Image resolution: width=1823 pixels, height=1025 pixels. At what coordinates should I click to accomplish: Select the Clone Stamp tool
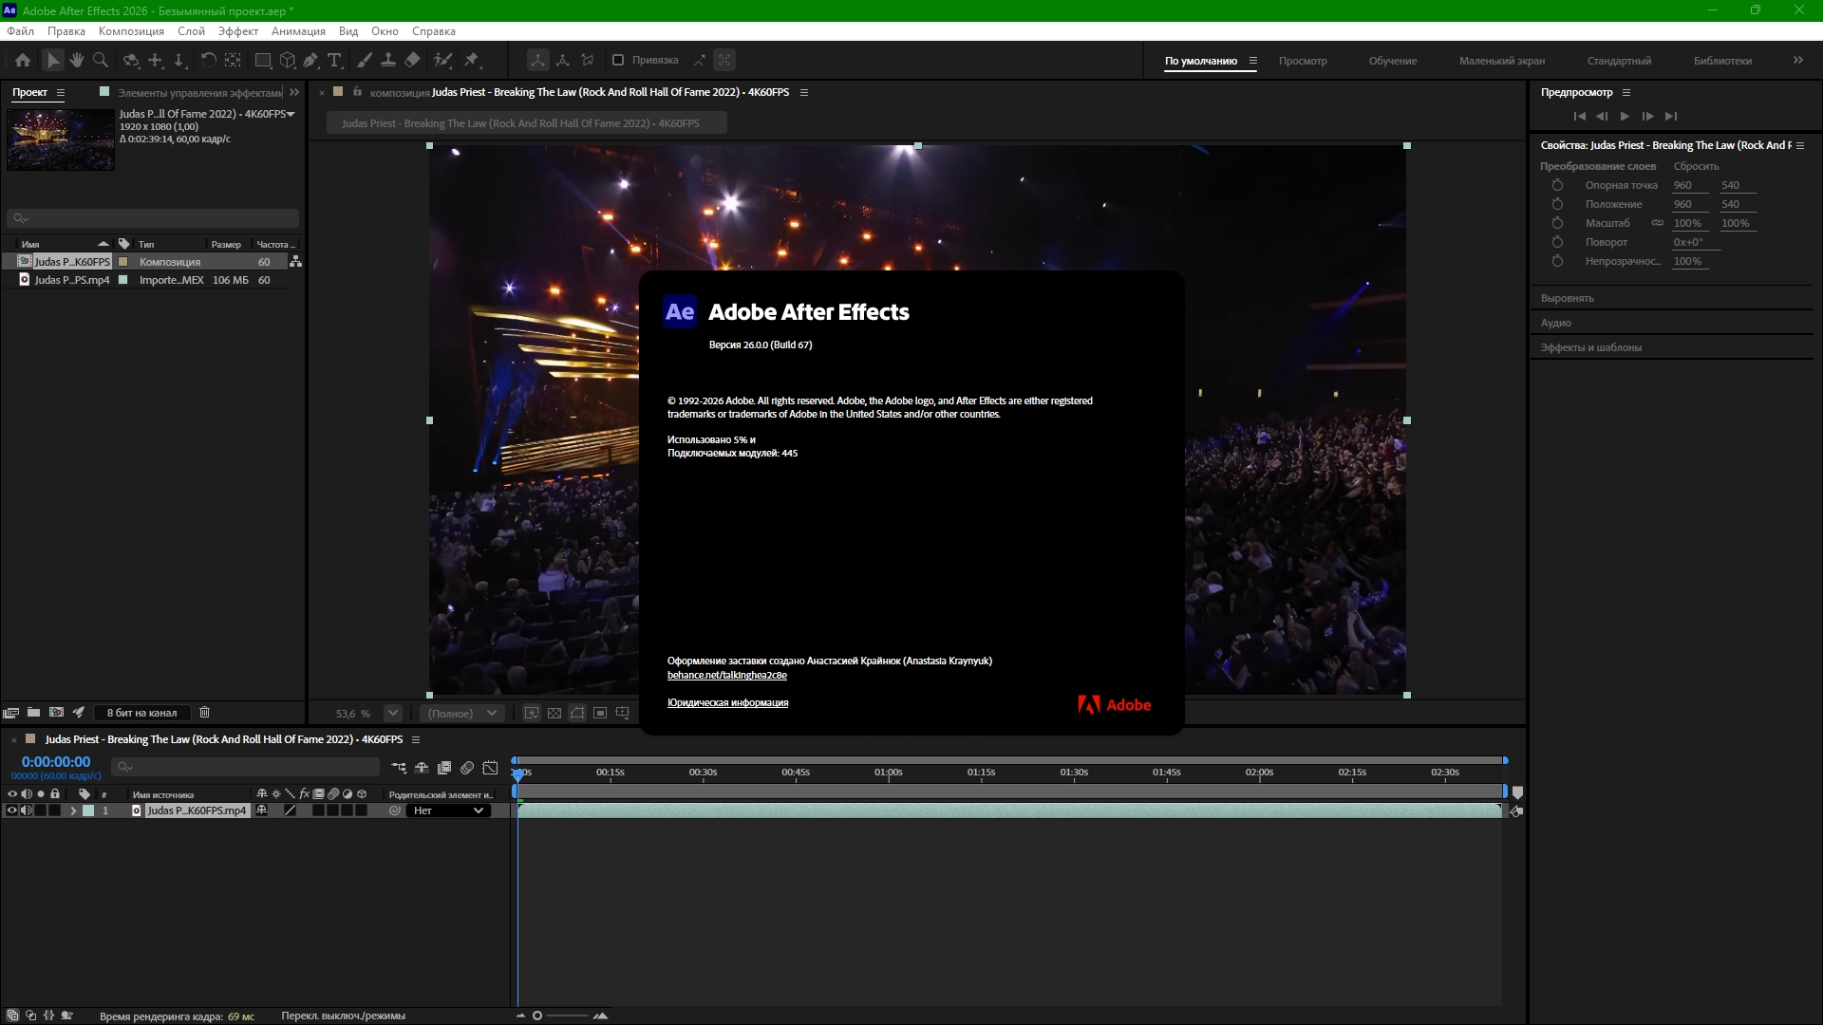tap(387, 60)
